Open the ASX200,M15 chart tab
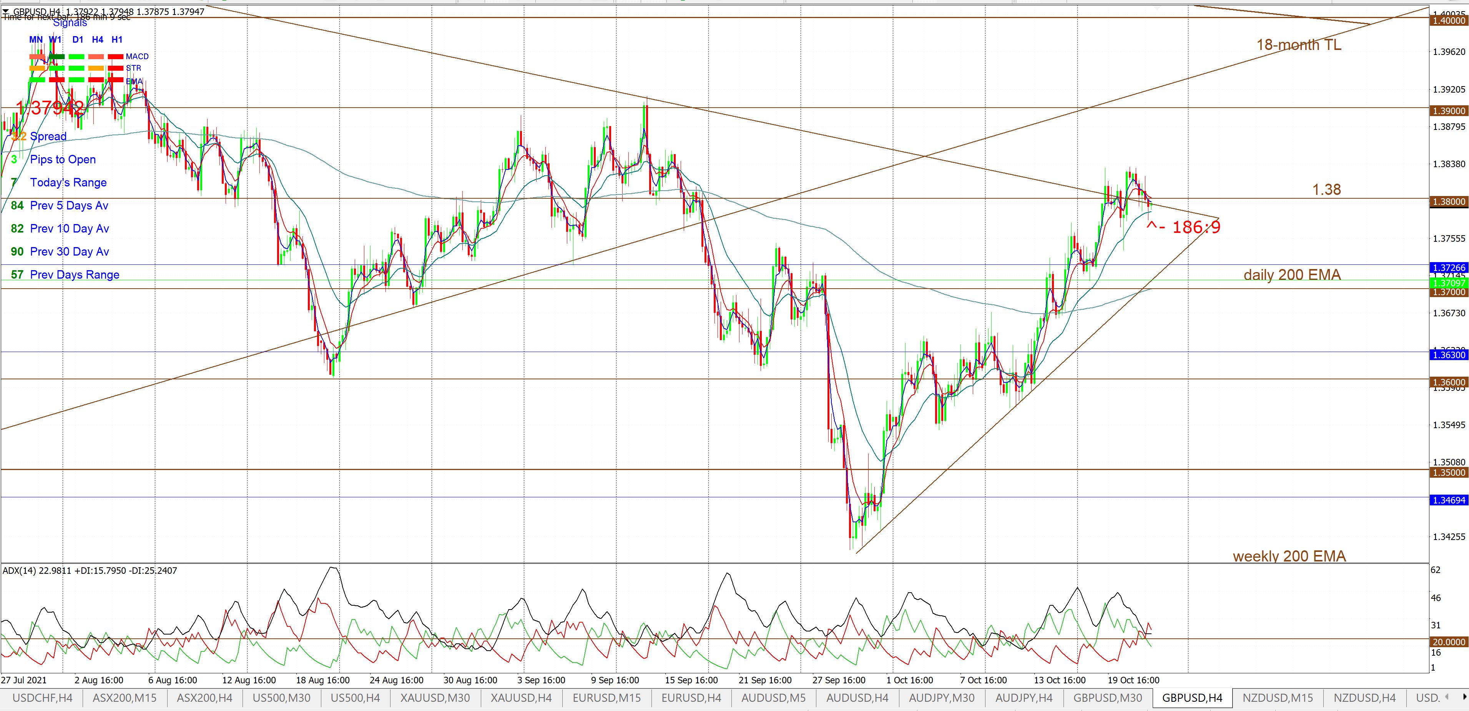The height and width of the screenshot is (711, 1469). tap(124, 697)
